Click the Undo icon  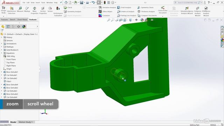click(93, 2)
